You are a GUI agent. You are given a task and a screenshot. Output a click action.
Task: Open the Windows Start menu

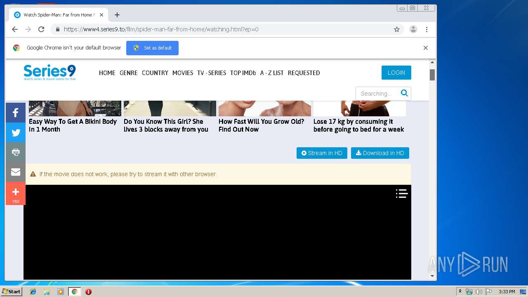[x=11, y=292]
